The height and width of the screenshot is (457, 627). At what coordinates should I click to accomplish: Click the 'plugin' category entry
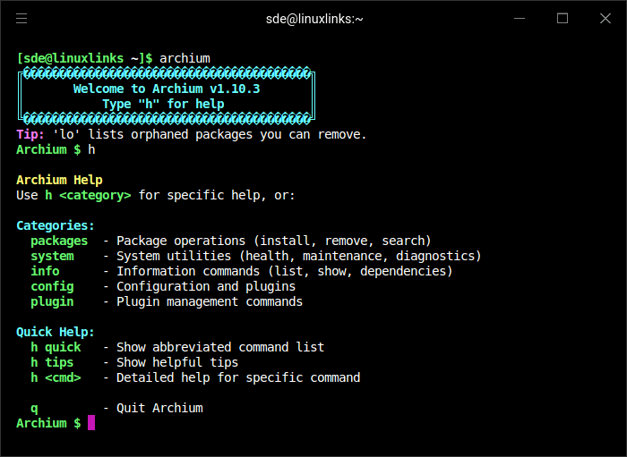52,301
